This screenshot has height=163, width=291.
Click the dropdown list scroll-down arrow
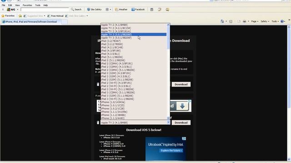(168, 118)
